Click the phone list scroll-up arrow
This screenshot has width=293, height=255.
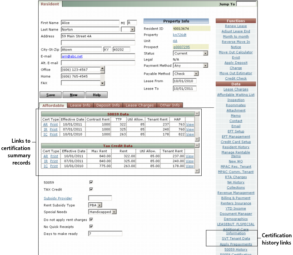(102, 69)
